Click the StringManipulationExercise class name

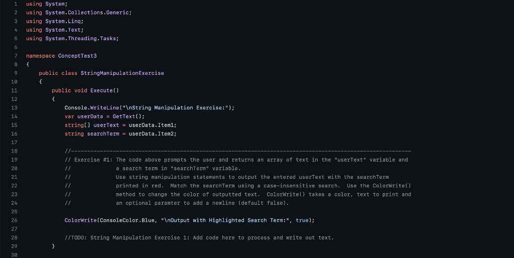(122, 73)
